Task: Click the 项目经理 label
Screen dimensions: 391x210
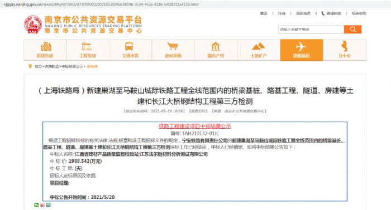Action: (x=59, y=183)
